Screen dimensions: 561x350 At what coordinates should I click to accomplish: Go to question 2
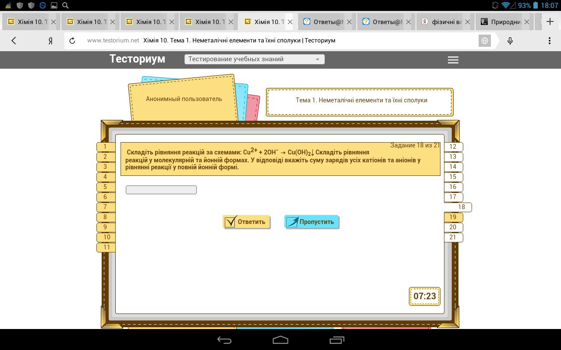105,157
